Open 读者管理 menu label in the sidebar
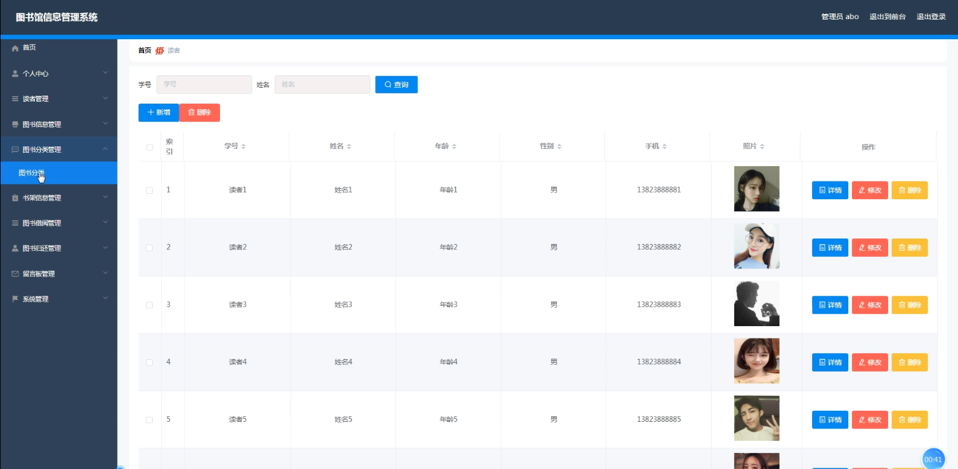The height and width of the screenshot is (469, 958). point(36,99)
